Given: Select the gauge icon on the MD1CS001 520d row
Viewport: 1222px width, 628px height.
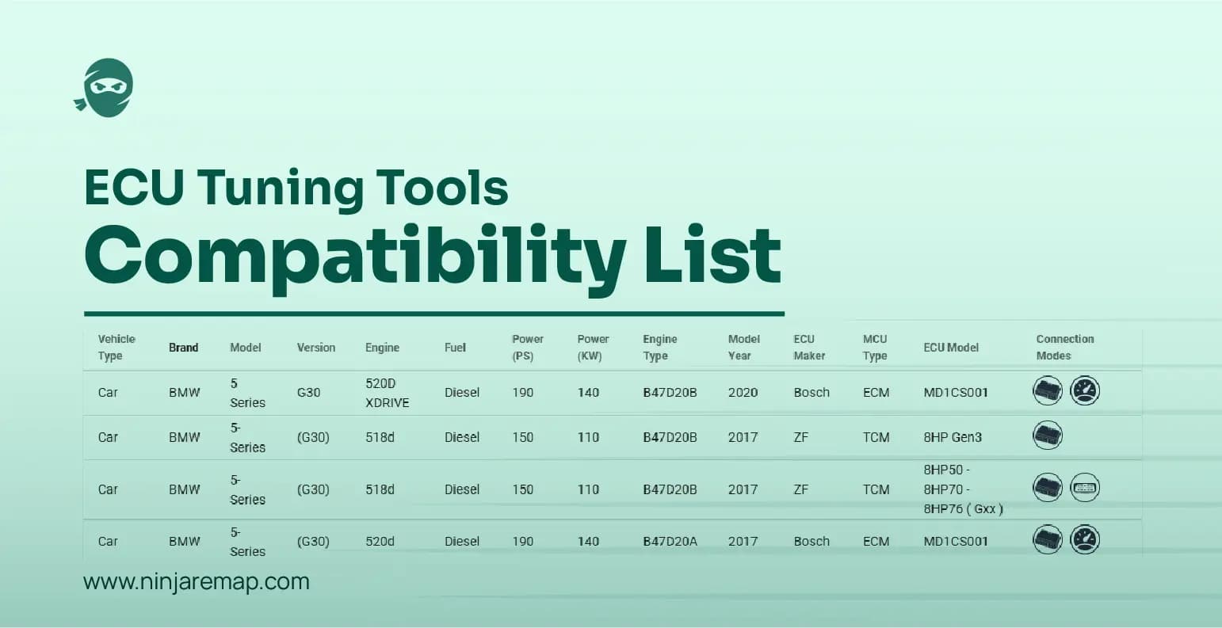Looking at the screenshot, I should point(1084,539).
